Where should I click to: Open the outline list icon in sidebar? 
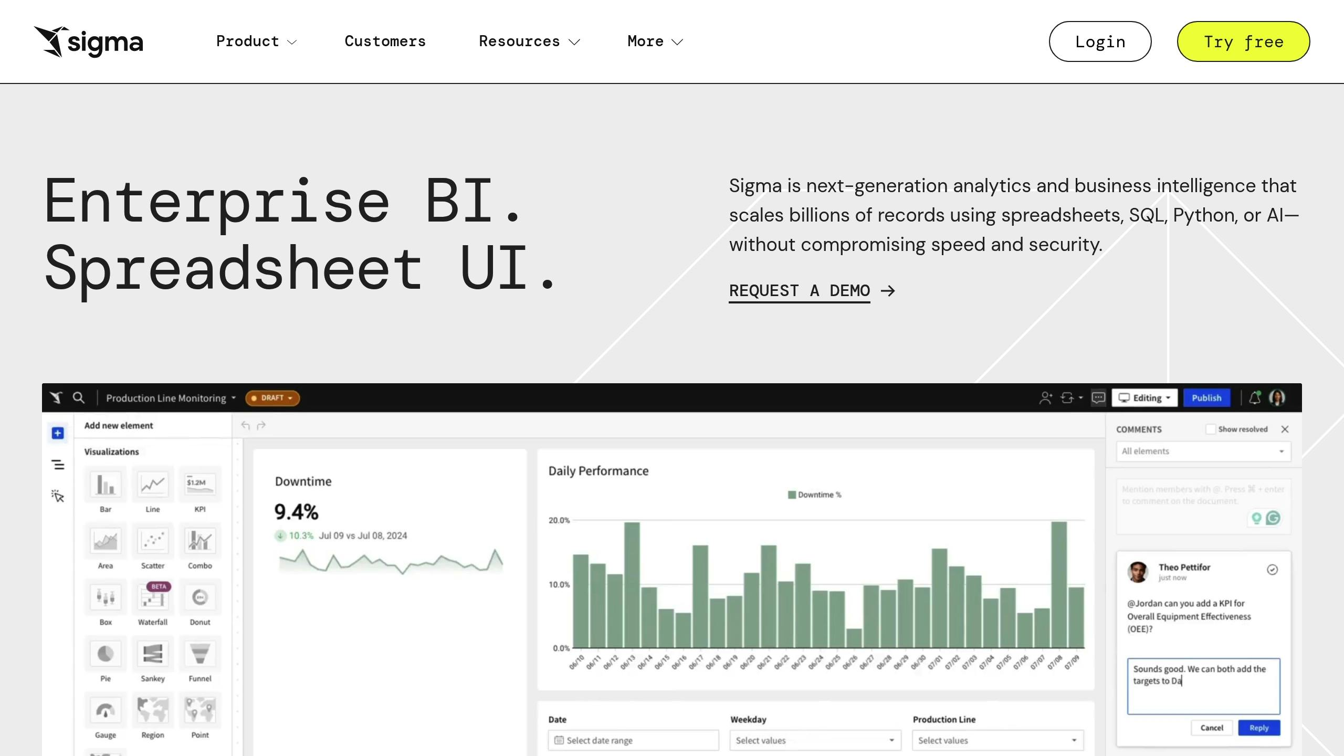[58, 465]
